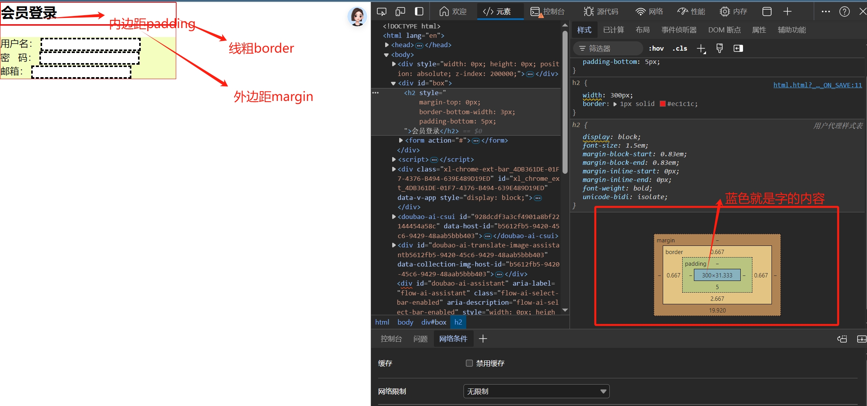
Task: Add a drawer tool with plus
Action: [483, 339]
